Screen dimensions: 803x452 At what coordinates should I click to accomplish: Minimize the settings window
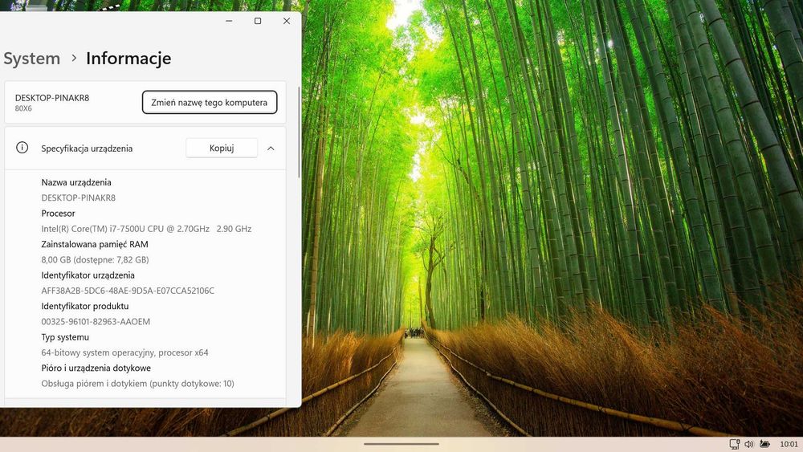click(x=229, y=21)
